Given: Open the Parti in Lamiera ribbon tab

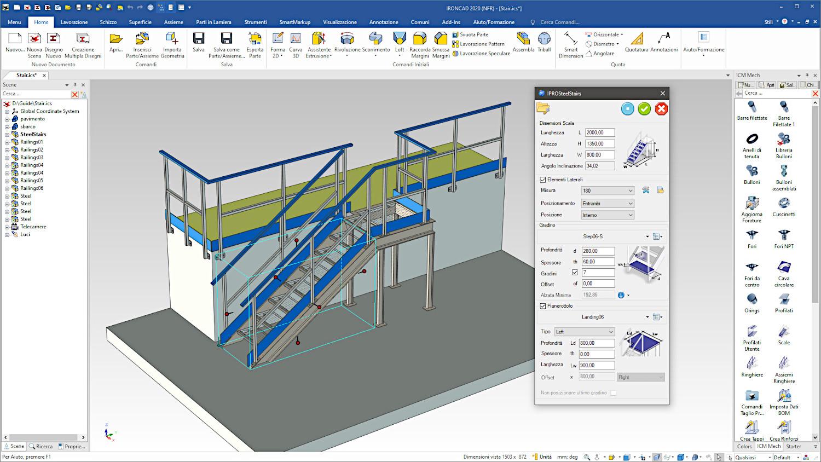Looking at the screenshot, I should click(x=213, y=22).
